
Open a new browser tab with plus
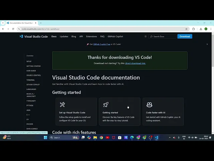41,23
